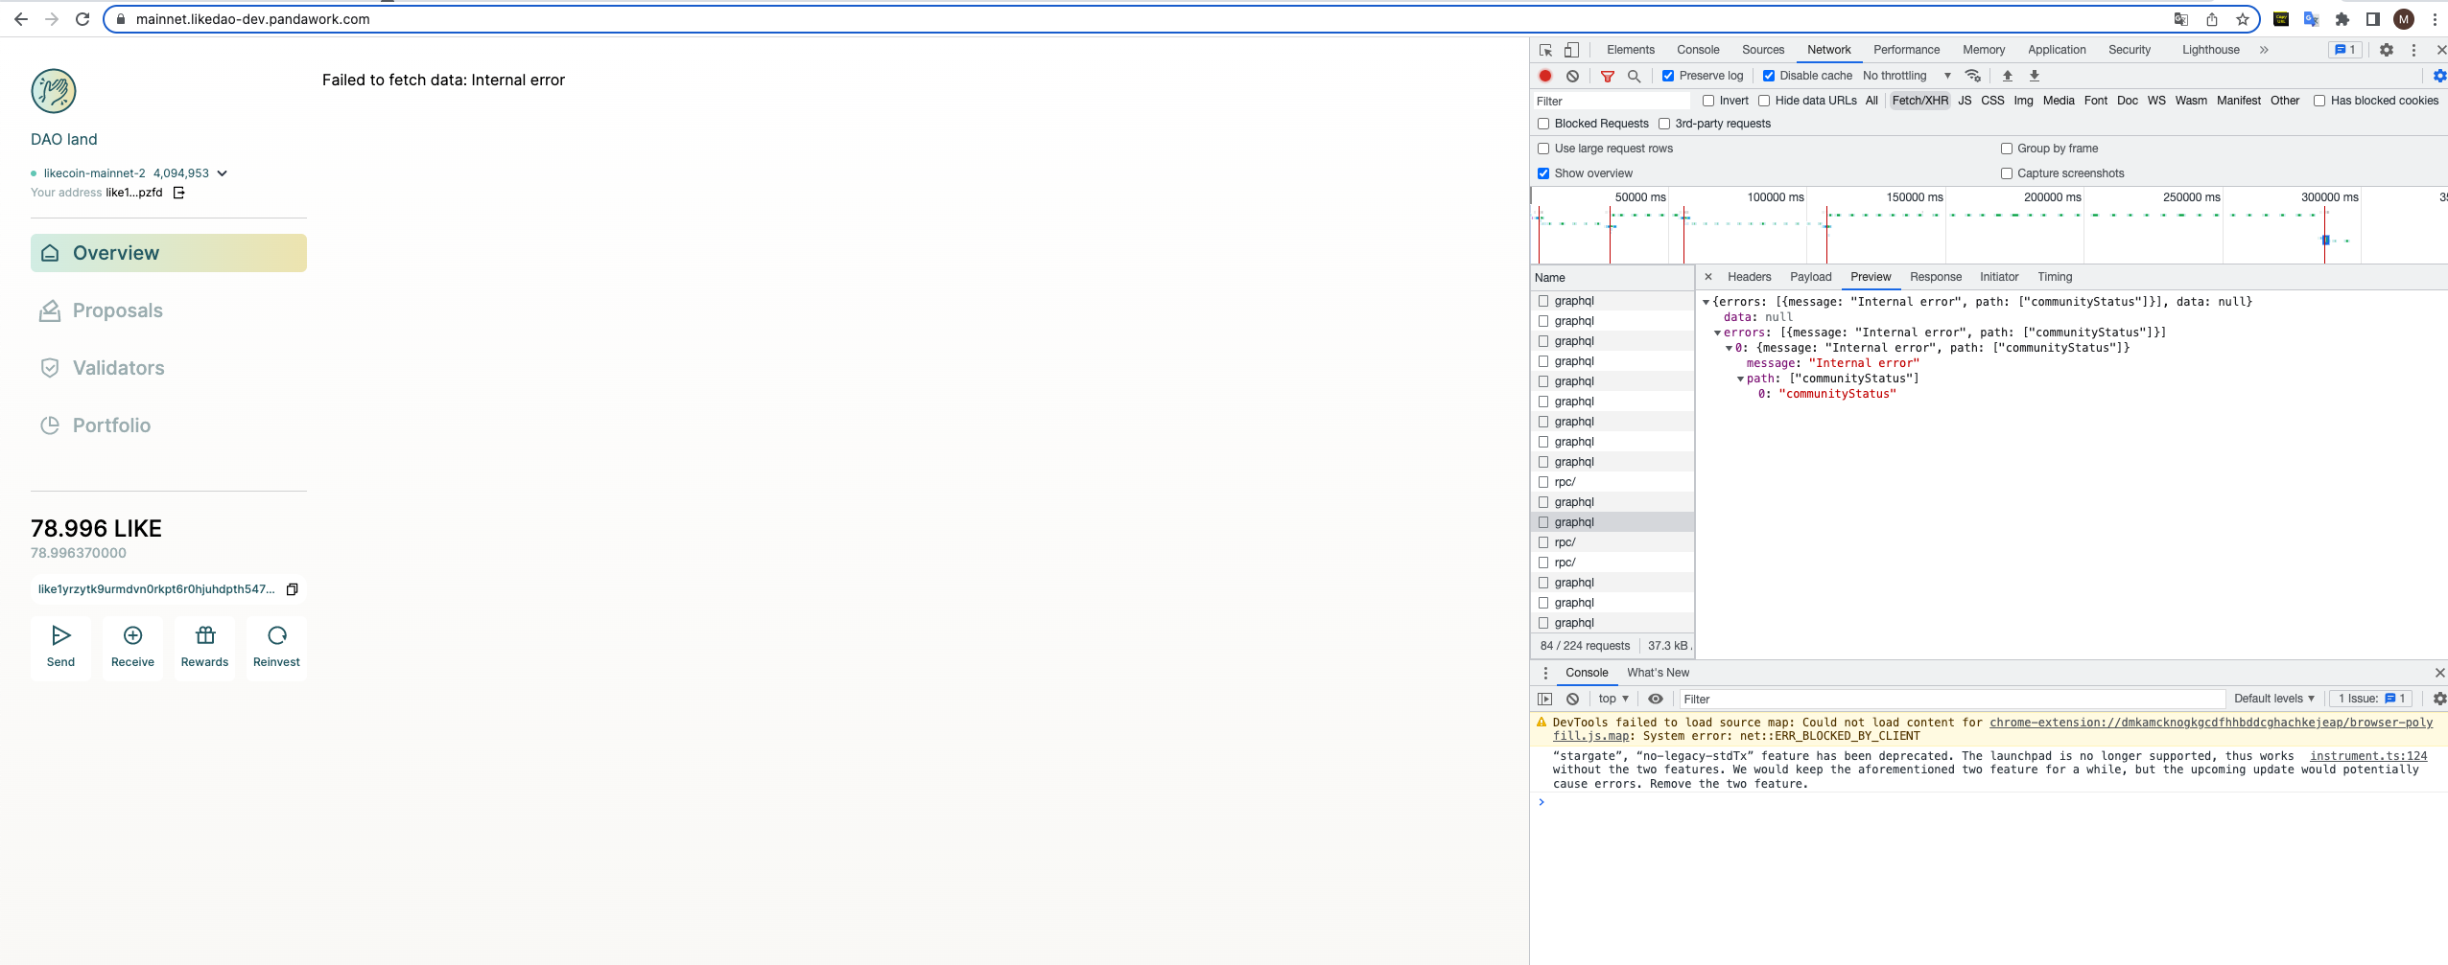
Task: Import HAR file with upload arrow
Action: tap(2007, 76)
